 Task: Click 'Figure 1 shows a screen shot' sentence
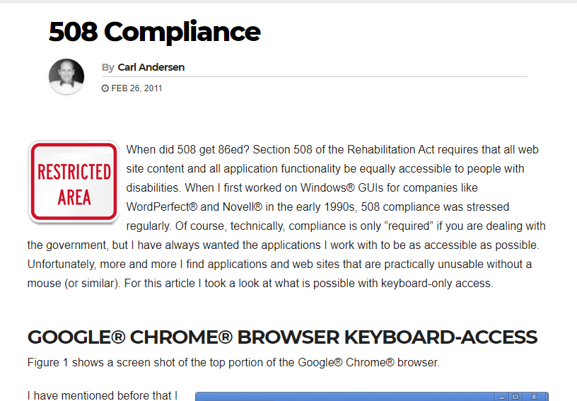coord(233,362)
